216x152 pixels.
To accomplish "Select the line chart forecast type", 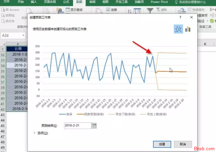I will (178, 29).
